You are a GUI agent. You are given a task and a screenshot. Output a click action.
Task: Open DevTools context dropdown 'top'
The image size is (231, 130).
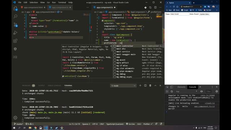(x=186, y=91)
